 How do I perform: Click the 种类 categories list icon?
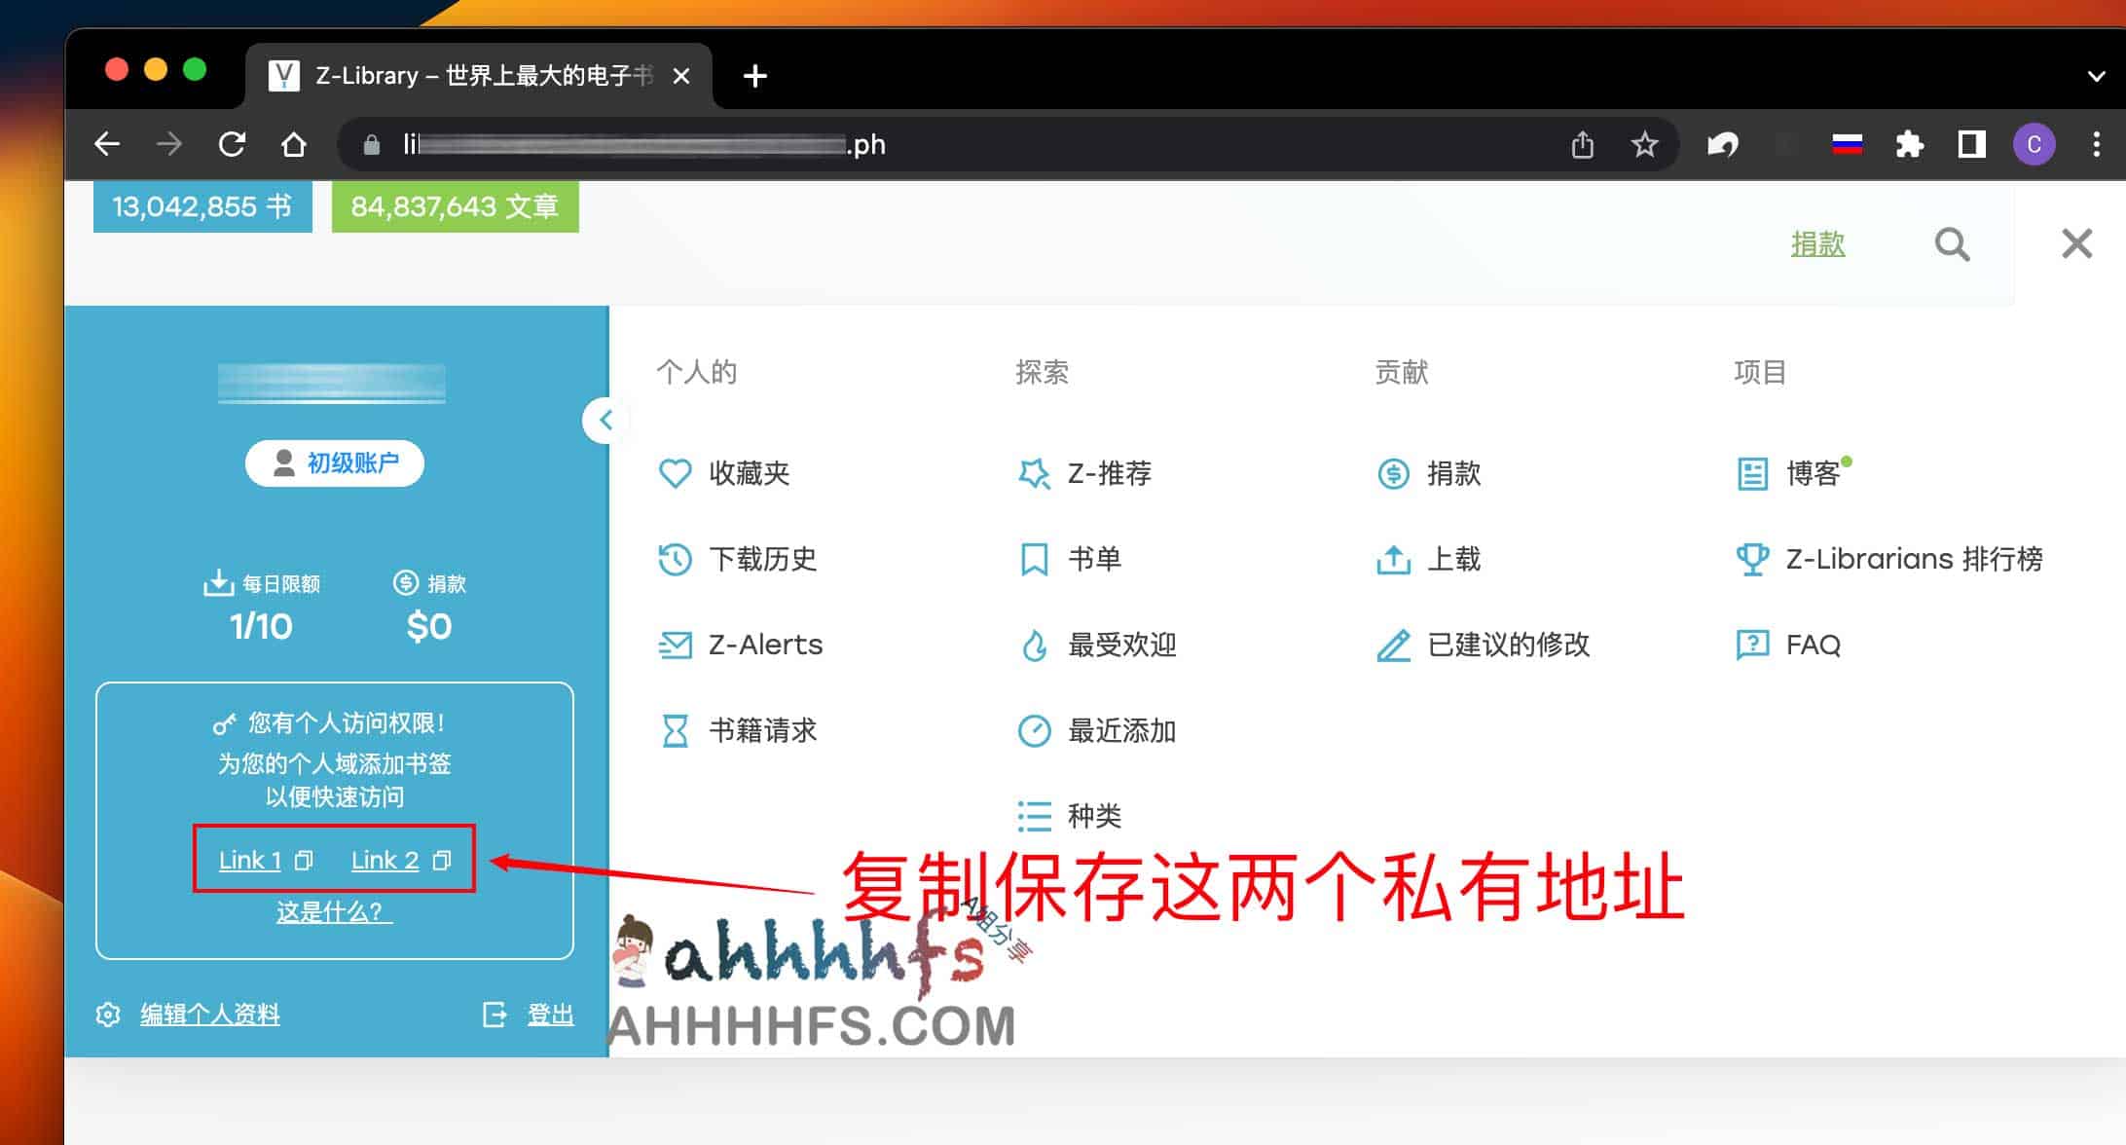1034,816
